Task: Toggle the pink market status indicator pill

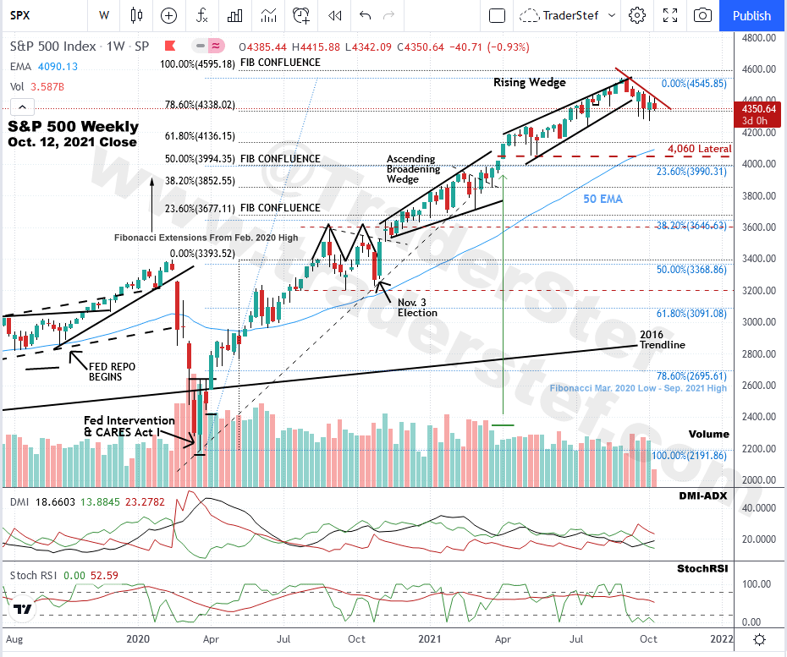Action: click(x=208, y=46)
